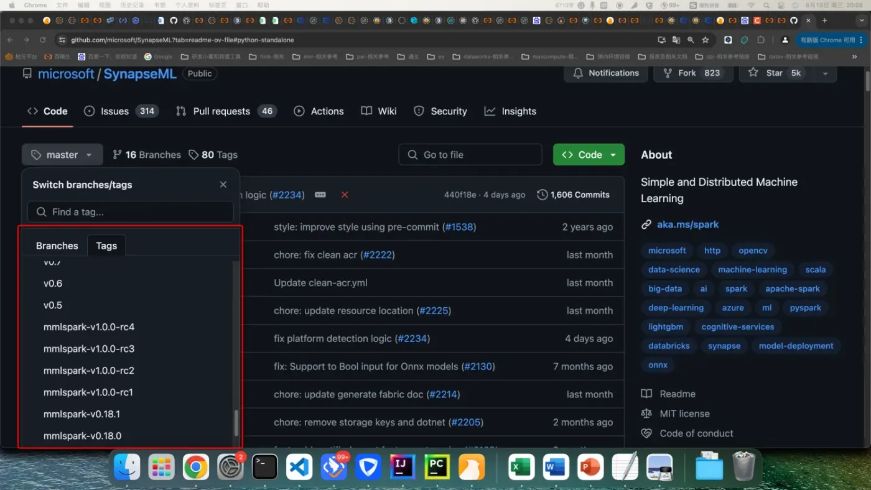
Task: Open the Pull requests tab
Action: point(226,111)
